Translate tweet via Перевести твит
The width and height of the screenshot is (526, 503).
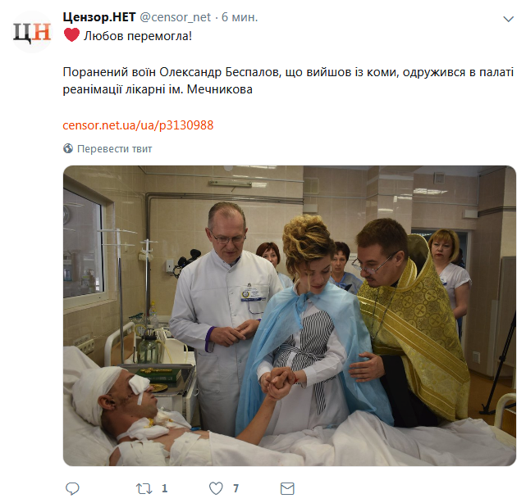tap(114, 149)
